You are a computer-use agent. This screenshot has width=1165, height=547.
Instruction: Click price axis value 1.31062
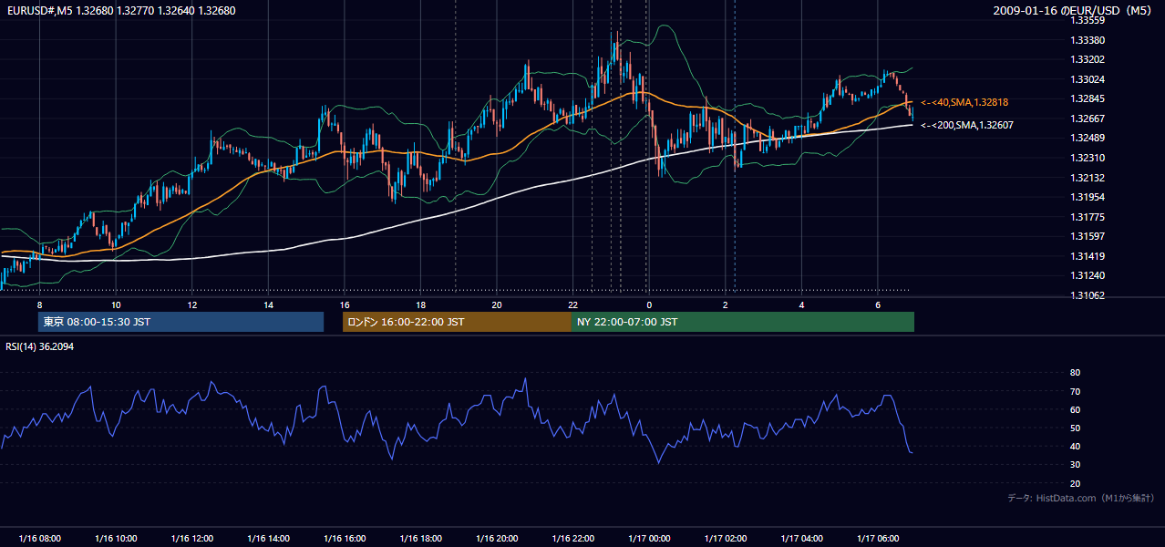pyautogui.click(x=1087, y=295)
